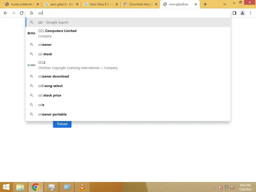Restore down the Chrome window

tap(240, 2)
